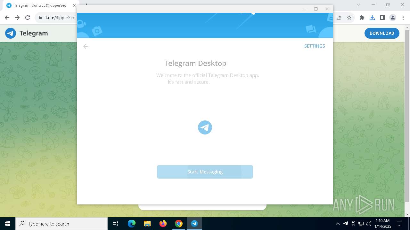The width and height of the screenshot is (410, 230).
Task: Go back using the Telegram Desktop arrow
Action: pyautogui.click(x=86, y=46)
